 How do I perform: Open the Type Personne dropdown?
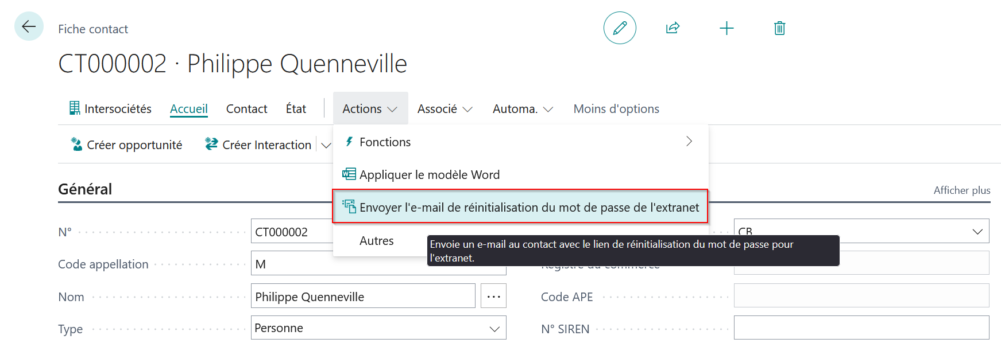coord(494,329)
